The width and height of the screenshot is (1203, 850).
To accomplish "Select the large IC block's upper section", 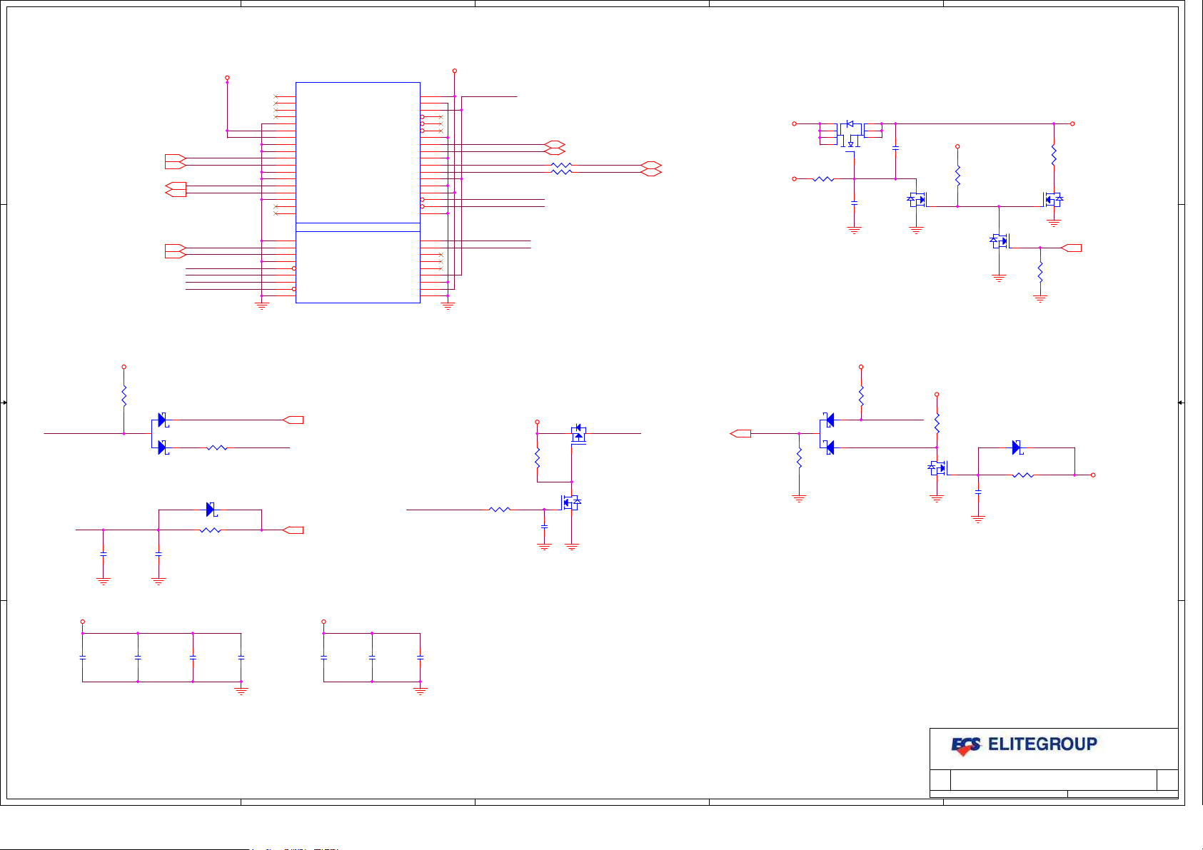I will pyautogui.click(x=358, y=153).
